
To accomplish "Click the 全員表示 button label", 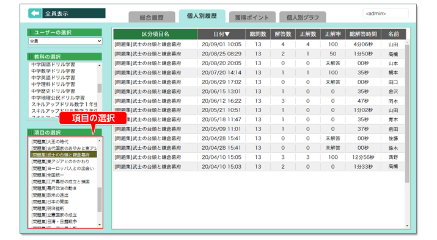I will 74,13.
